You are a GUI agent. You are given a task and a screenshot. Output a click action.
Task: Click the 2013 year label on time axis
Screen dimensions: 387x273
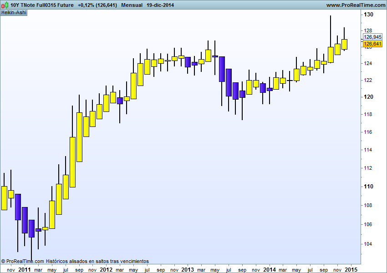pyautogui.click(x=188, y=269)
